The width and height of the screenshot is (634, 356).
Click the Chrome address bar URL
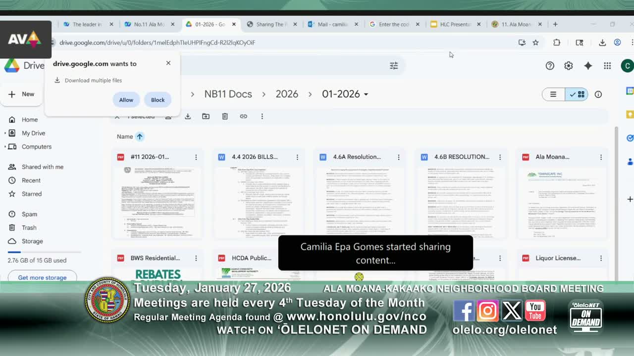point(158,43)
